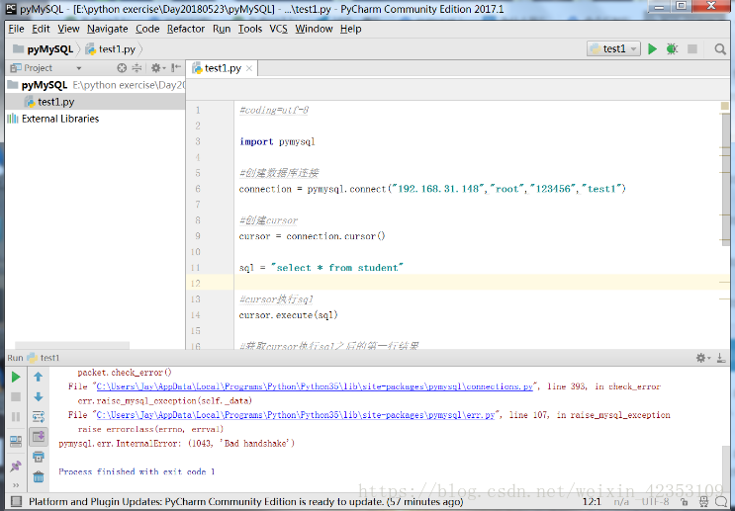Collapse all in the Project panel
This screenshot has width=735, height=511.
[137, 68]
